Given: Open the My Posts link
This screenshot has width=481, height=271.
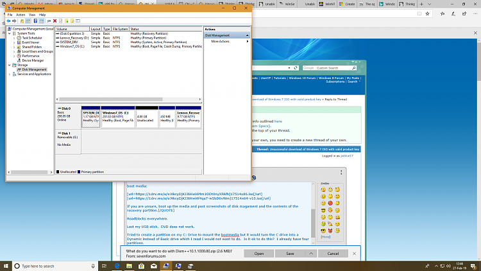Looking at the screenshot, I should pyautogui.click(x=353, y=78).
